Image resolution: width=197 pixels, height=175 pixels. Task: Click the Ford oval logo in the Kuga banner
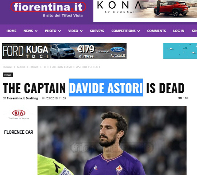(x=118, y=50)
